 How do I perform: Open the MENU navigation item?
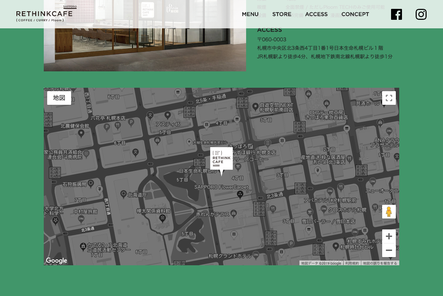[x=250, y=14]
